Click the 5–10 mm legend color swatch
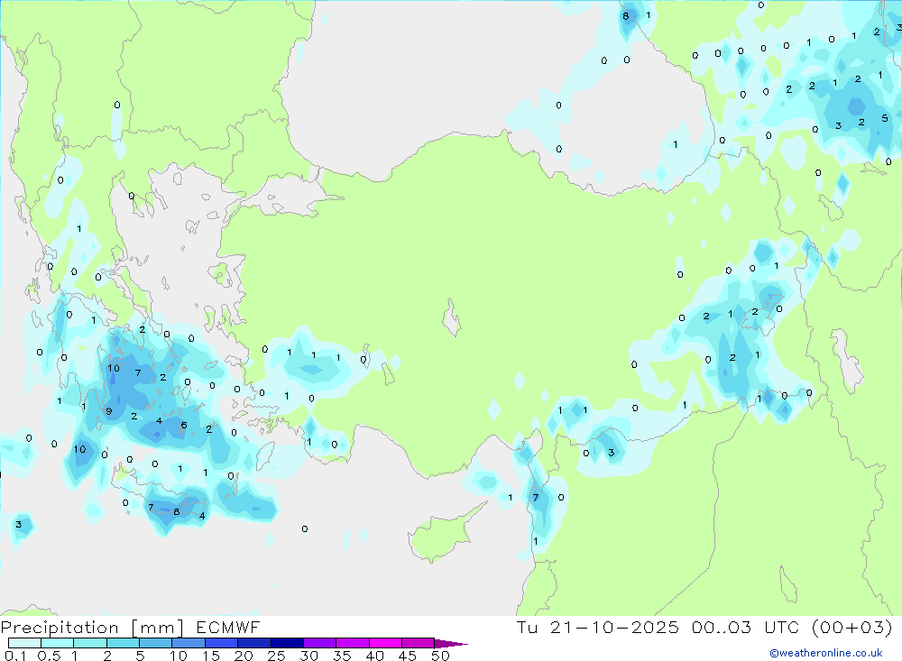902x661 pixels. point(156,643)
